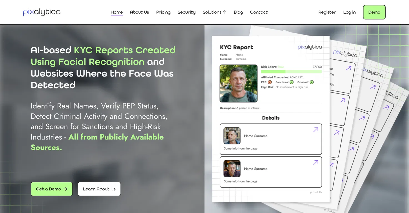Open the Home nav item
The height and width of the screenshot is (213, 409).
pyautogui.click(x=117, y=12)
